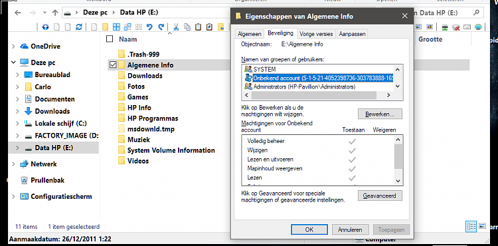Toggle the select-all checkbox beside Naam
This screenshot has height=246, width=498.
[x=110, y=39]
